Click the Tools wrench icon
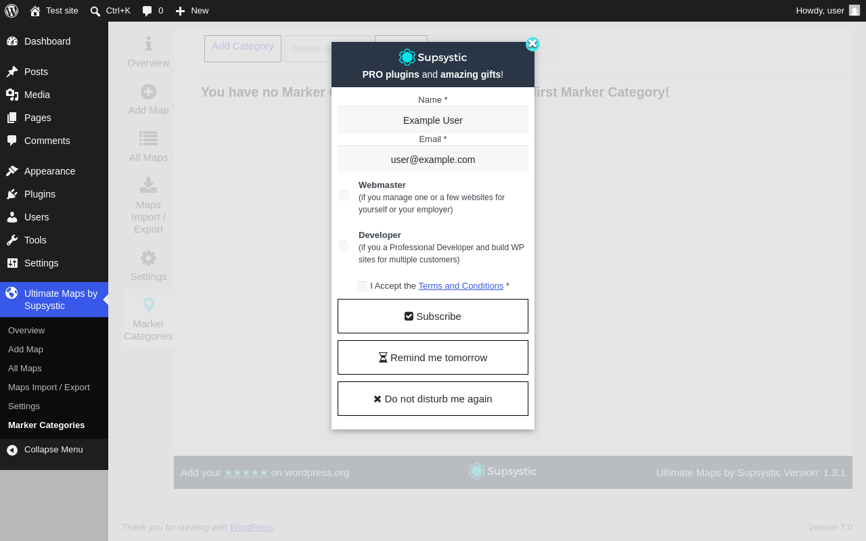 click(12, 240)
